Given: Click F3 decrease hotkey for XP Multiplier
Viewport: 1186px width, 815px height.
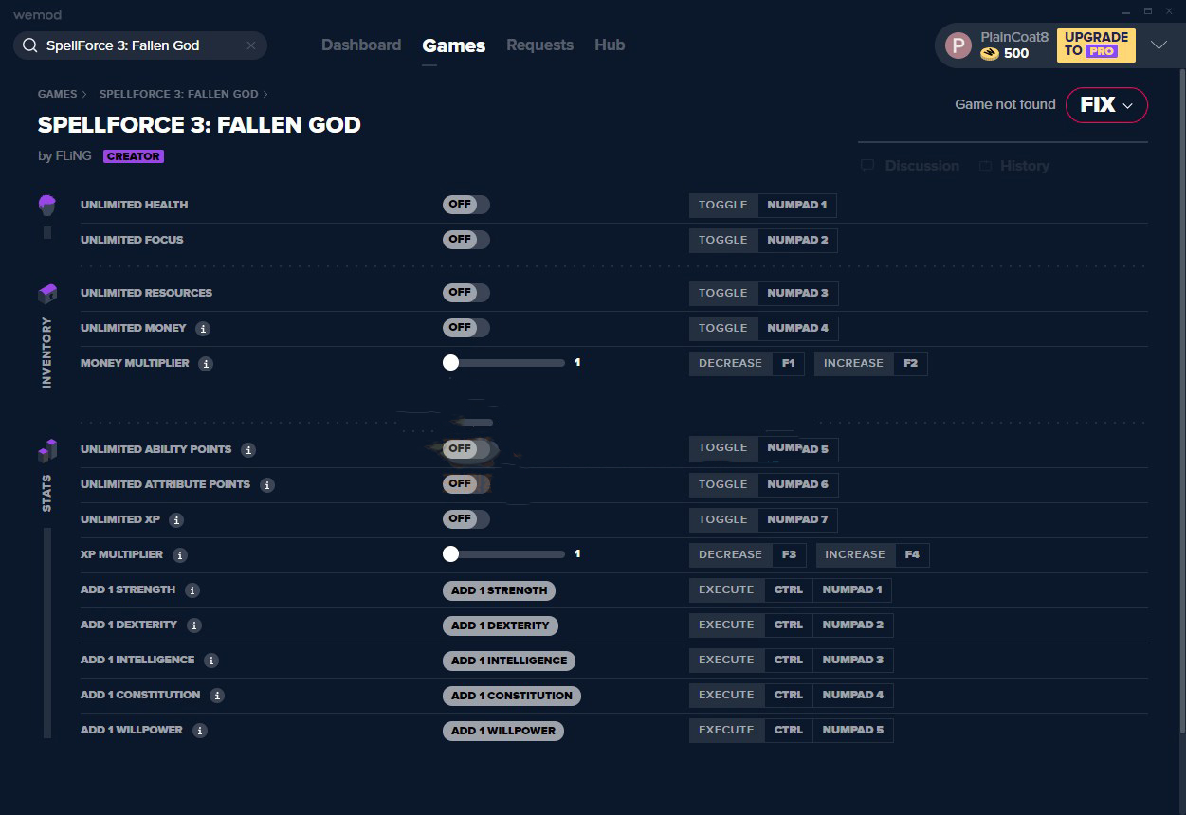Looking at the screenshot, I should 790,554.
